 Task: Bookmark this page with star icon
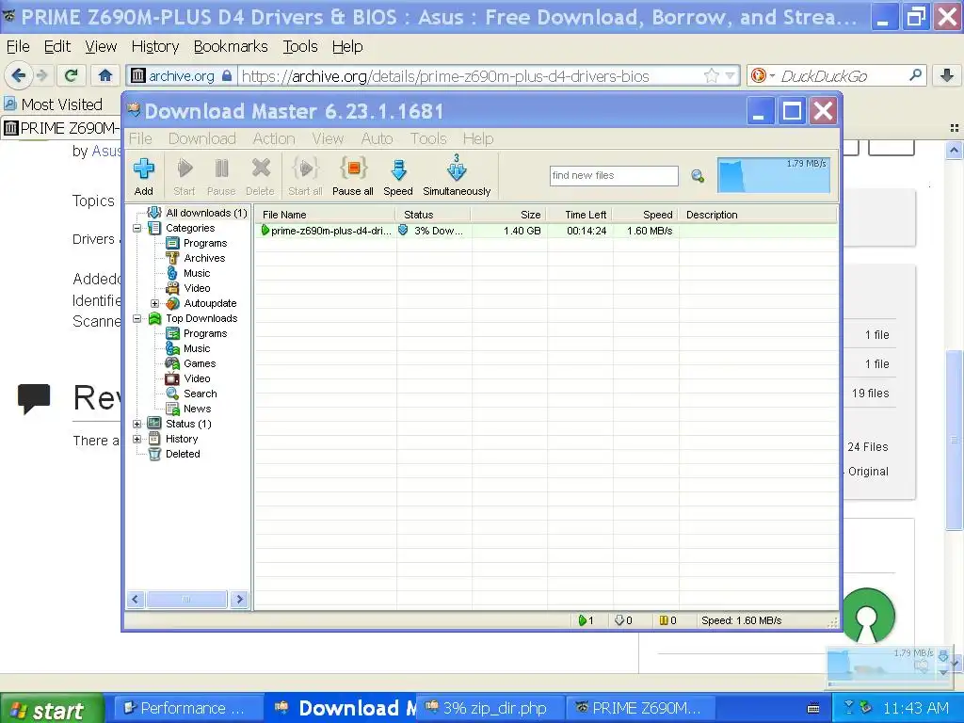pos(712,75)
